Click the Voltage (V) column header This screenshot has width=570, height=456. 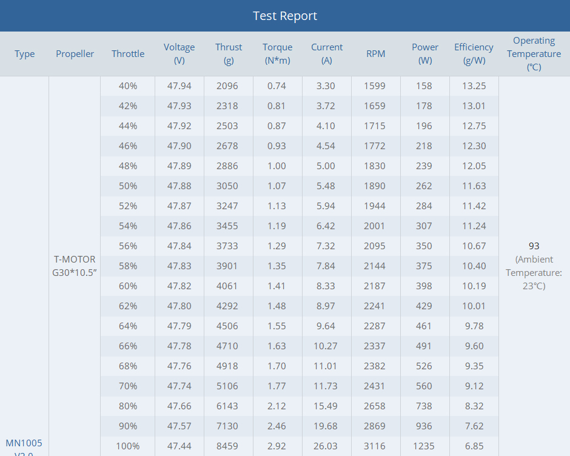point(179,54)
